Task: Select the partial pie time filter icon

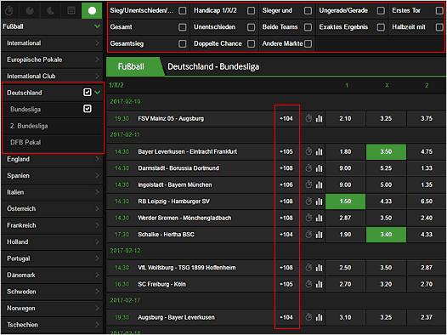Action: [x=50, y=10]
